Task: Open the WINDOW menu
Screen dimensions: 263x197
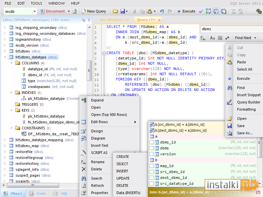Action: point(56,3)
